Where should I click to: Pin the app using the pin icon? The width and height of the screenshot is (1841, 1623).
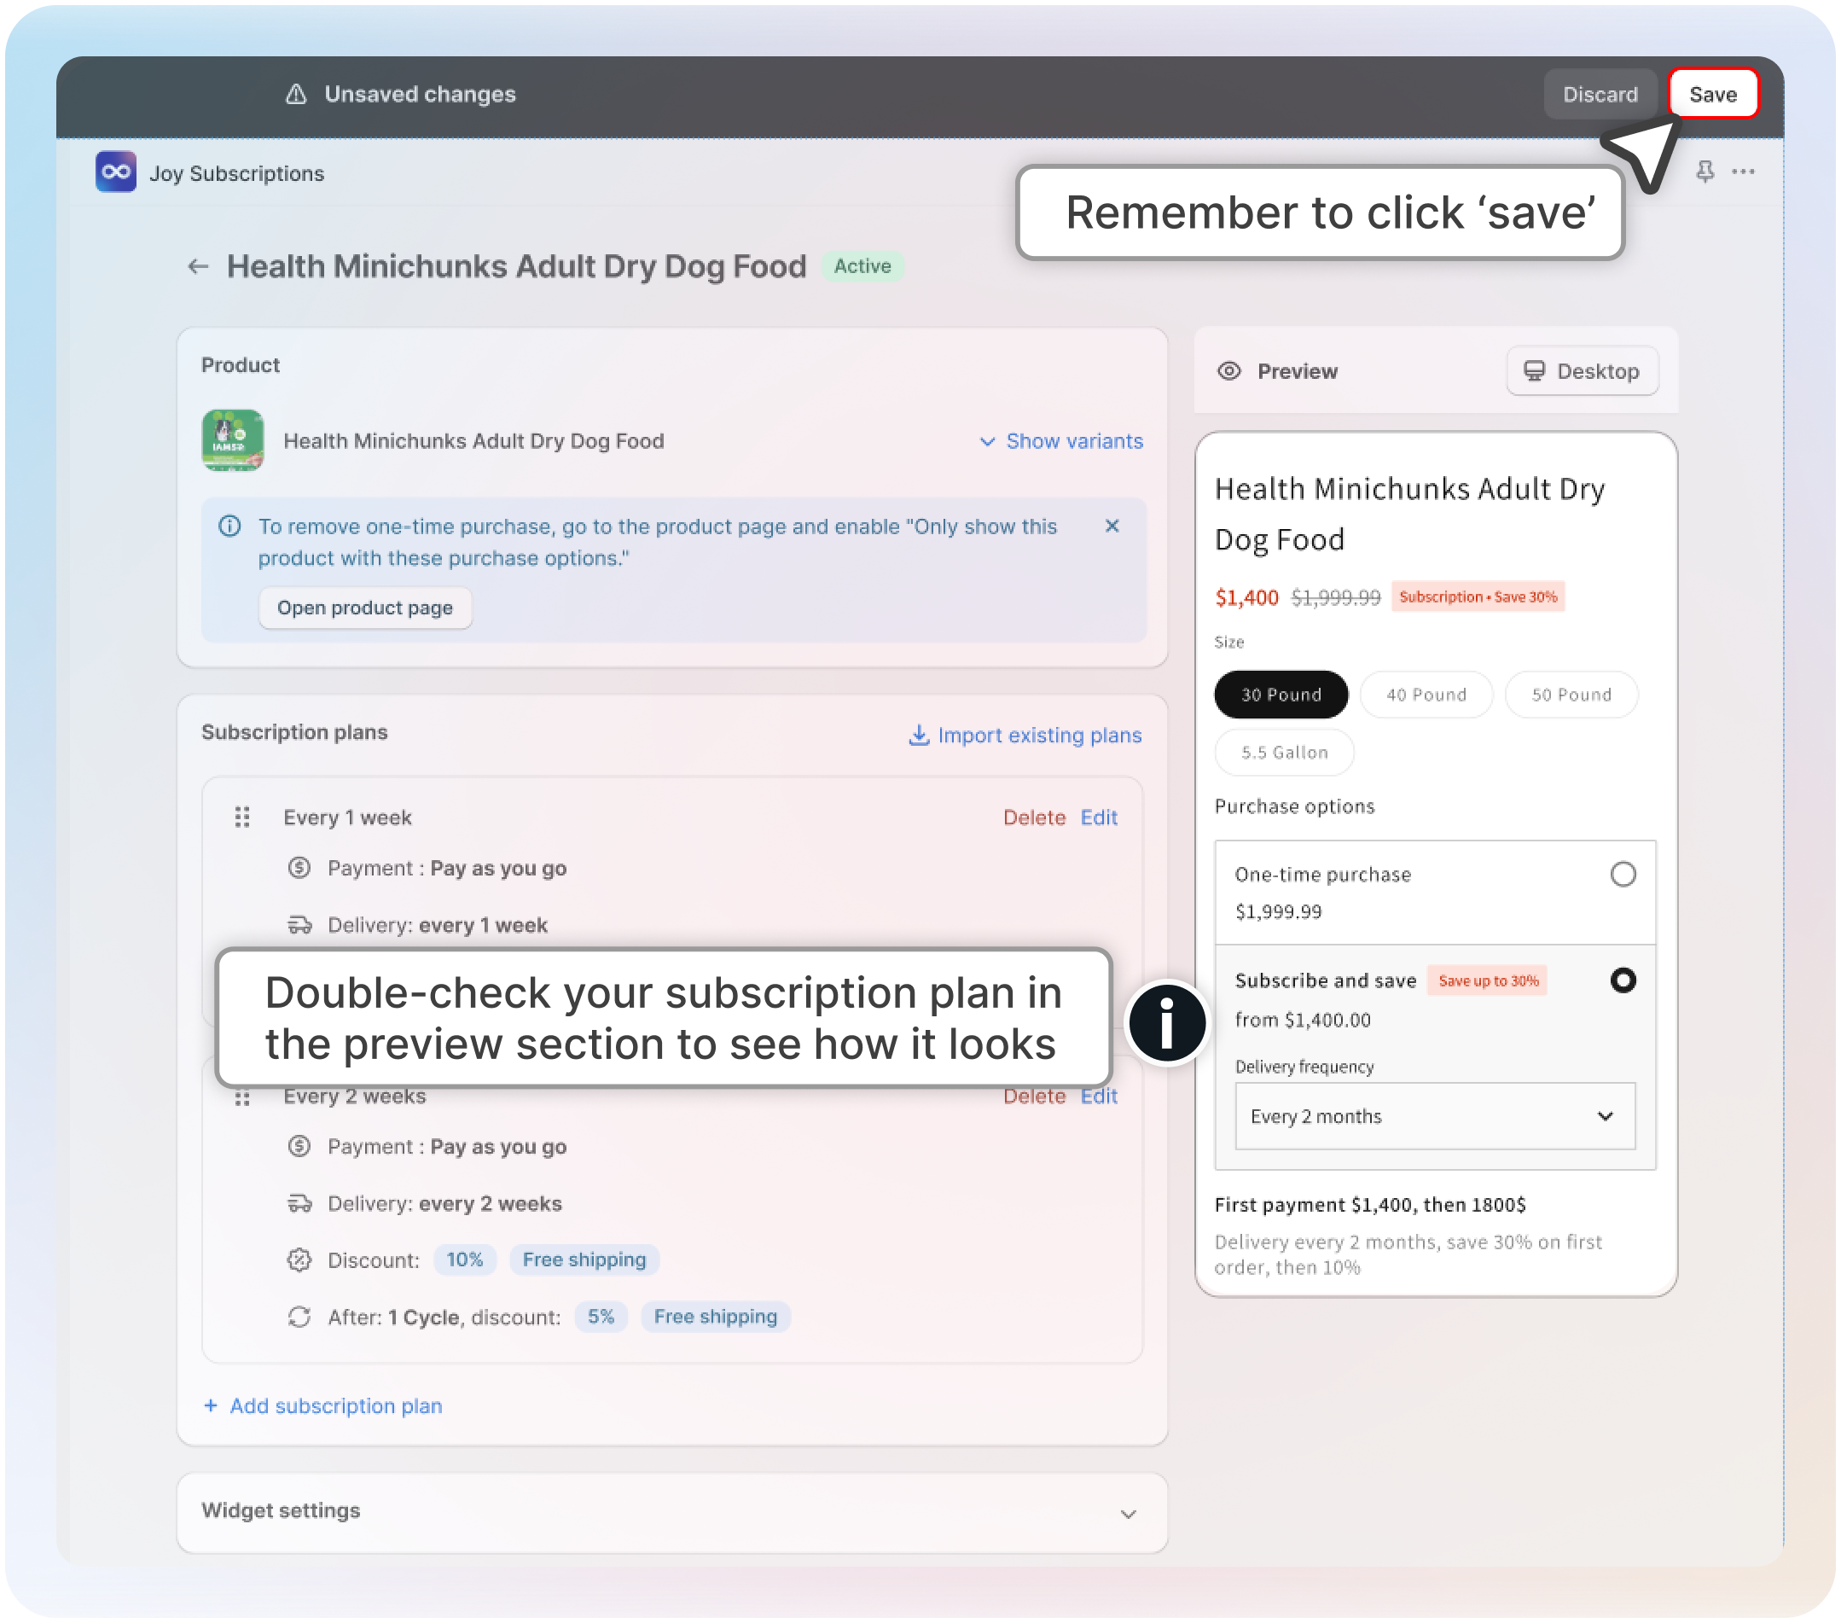tap(1705, 172)
